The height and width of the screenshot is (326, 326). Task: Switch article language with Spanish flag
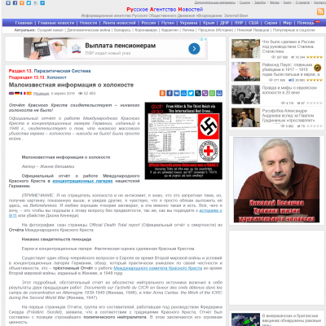pyautogui.click(x=29, y=93)
